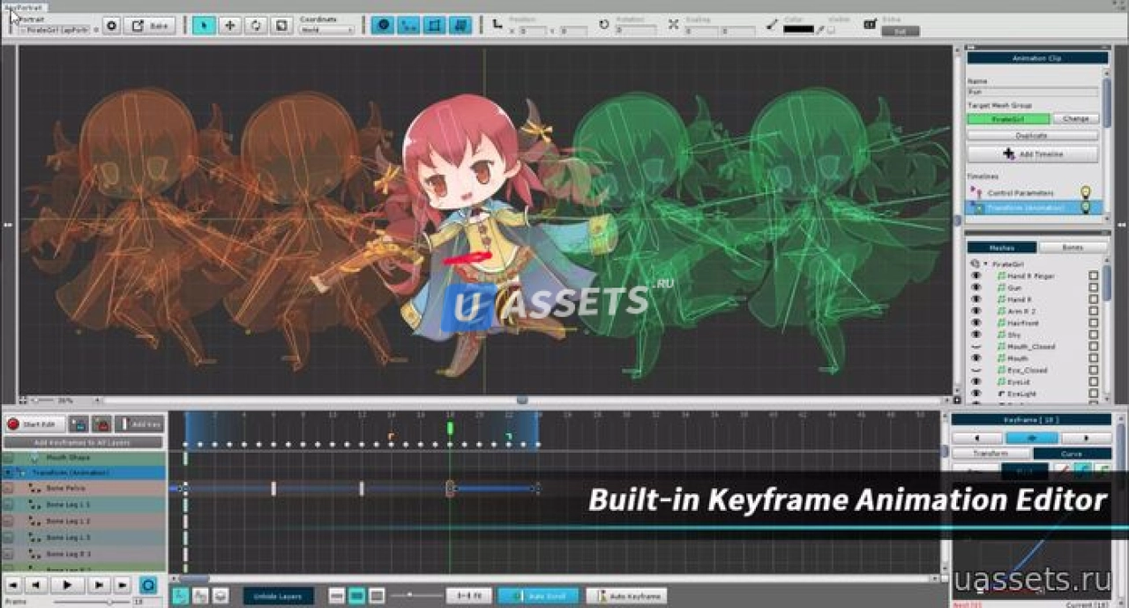Hide the Hand R mesh via its eye
1129x608 pixels.
pyautogui.click(x=976, y=299)
